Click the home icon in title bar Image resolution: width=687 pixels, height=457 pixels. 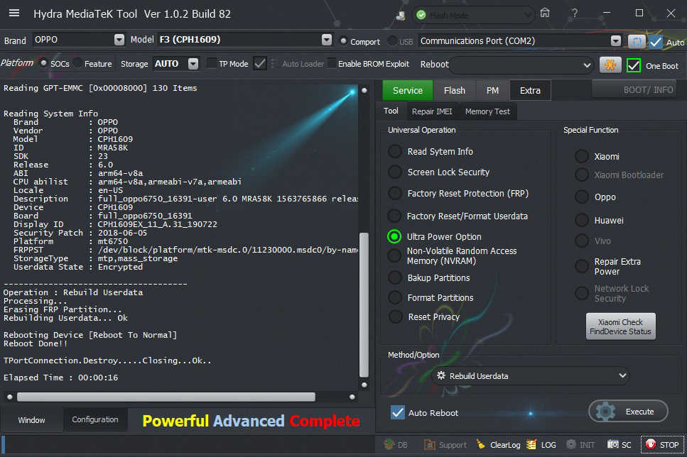pos(545,13)
